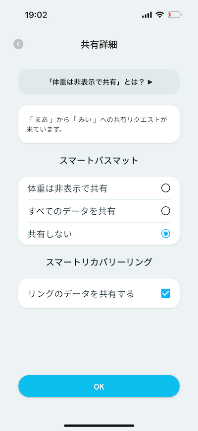
Task: Tap the 19:02 clock in status bar
Action: 36,15
